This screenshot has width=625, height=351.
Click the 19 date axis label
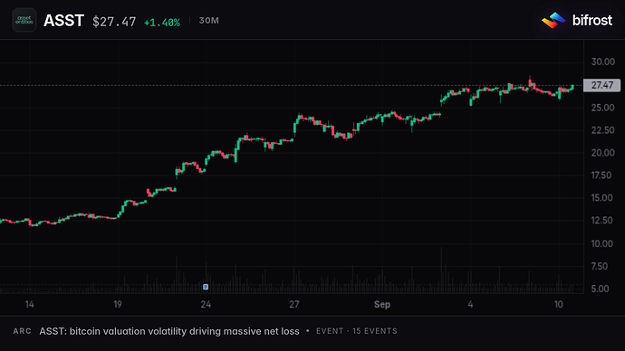118,305
